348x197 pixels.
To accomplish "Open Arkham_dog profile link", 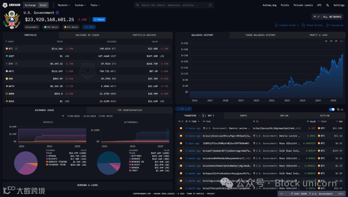I will click(269, 5).
